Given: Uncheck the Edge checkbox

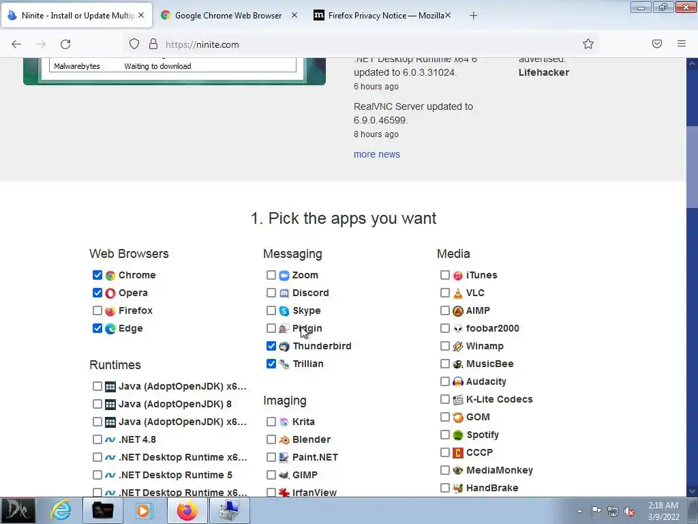Looking at the screenshot, I should 97,328.
